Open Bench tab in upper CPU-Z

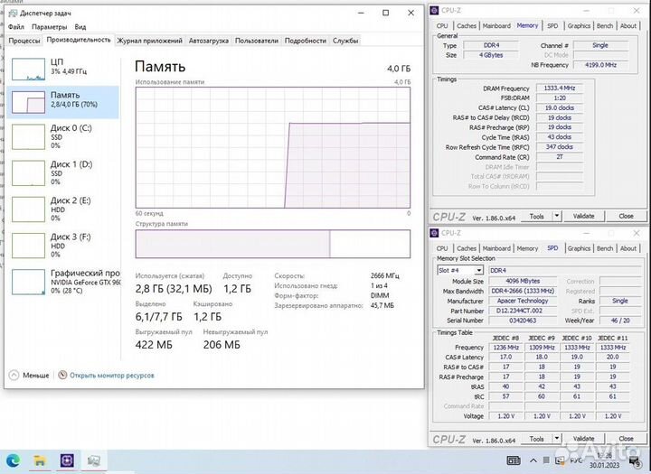pyautogui.click(x=605, y=25)
